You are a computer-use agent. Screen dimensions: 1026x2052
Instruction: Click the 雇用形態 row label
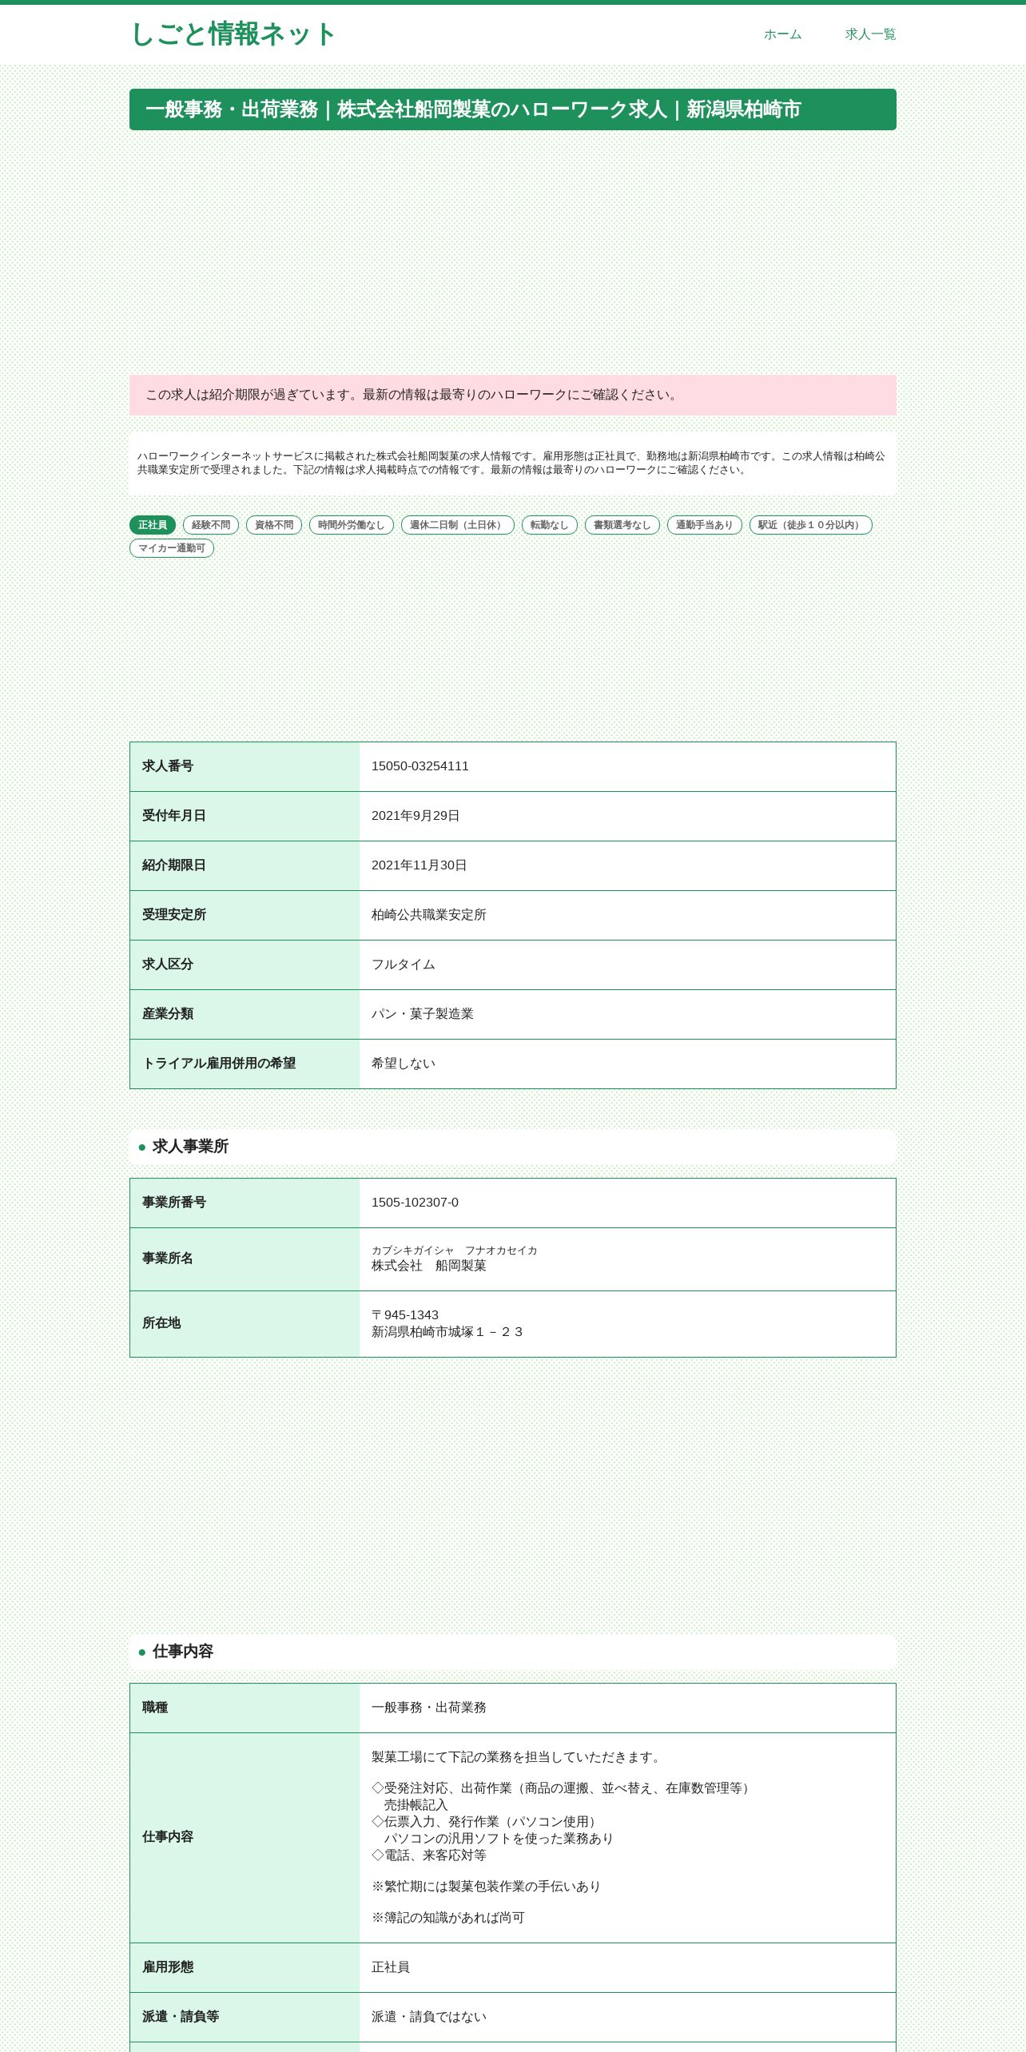pos(168,1967)
